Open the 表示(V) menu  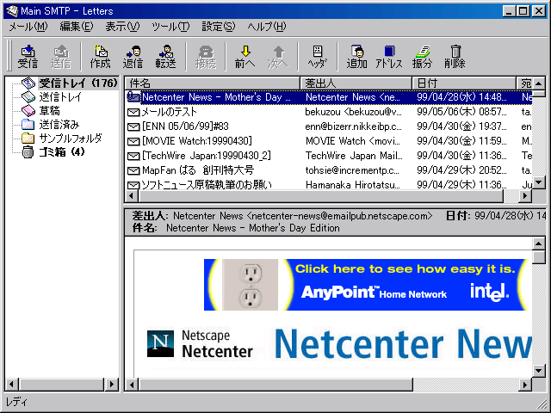[122, 27]
